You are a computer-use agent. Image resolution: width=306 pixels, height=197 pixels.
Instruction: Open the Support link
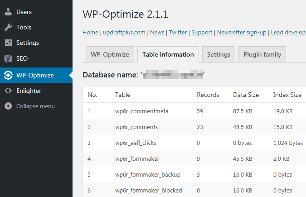(x=202, y=32)
